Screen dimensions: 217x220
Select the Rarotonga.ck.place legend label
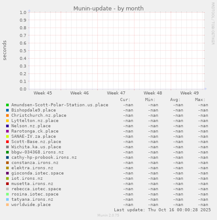[35, 131]
